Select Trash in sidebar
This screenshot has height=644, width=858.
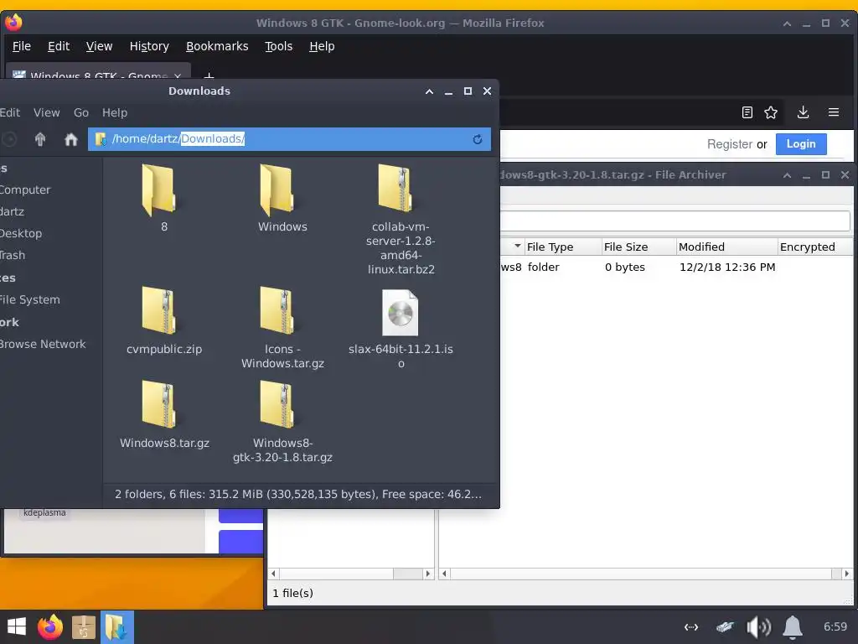(13, 256)
